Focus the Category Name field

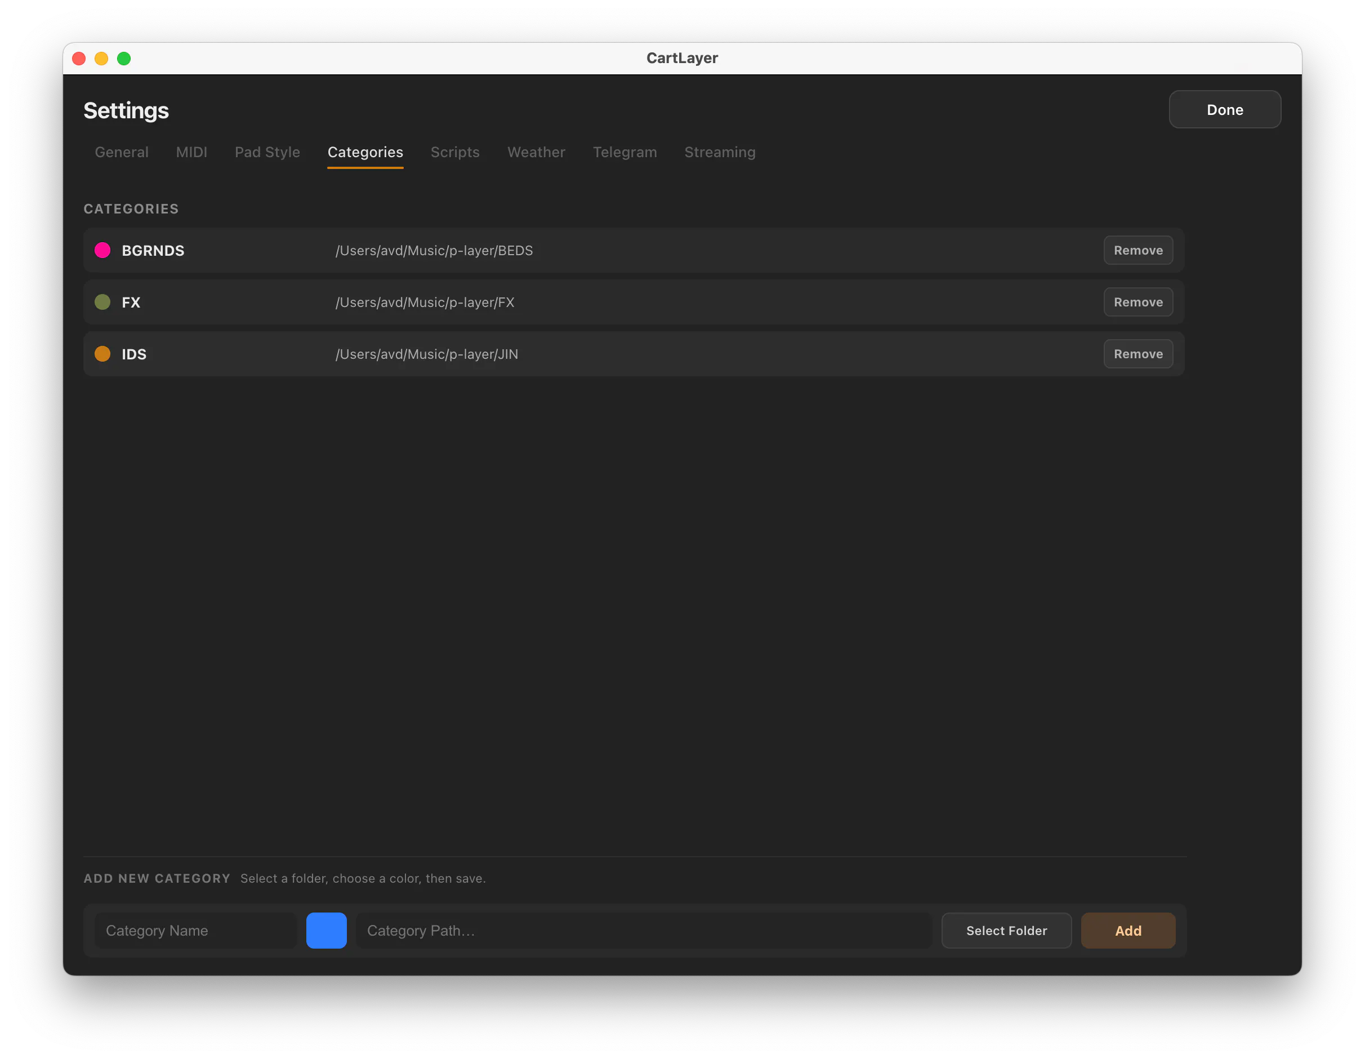click(x=195, y=930)
